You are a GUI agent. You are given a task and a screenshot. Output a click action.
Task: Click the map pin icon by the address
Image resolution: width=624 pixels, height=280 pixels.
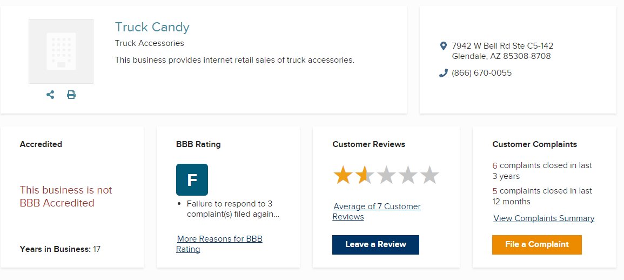pos(444,46)
